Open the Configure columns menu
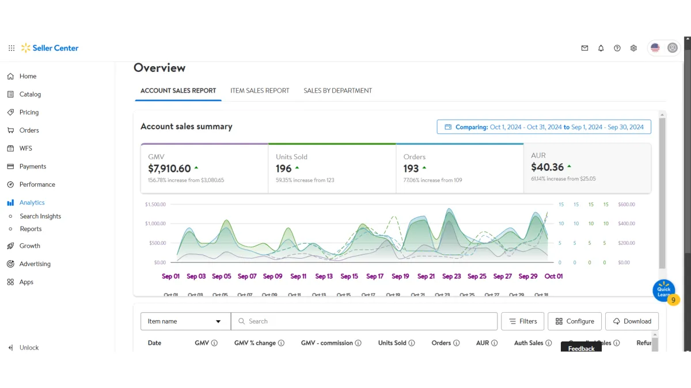Viewport: 691px width, 388px height. pos(574,321)
